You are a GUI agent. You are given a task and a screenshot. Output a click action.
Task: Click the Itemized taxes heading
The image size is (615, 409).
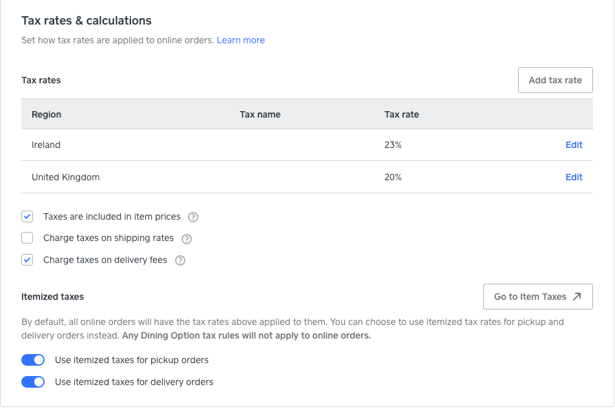click(x=52, y=297)
